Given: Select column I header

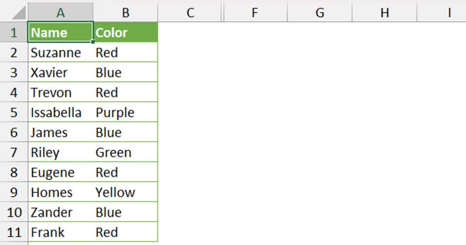Looking at the screenshot, I should click(449, 12).
